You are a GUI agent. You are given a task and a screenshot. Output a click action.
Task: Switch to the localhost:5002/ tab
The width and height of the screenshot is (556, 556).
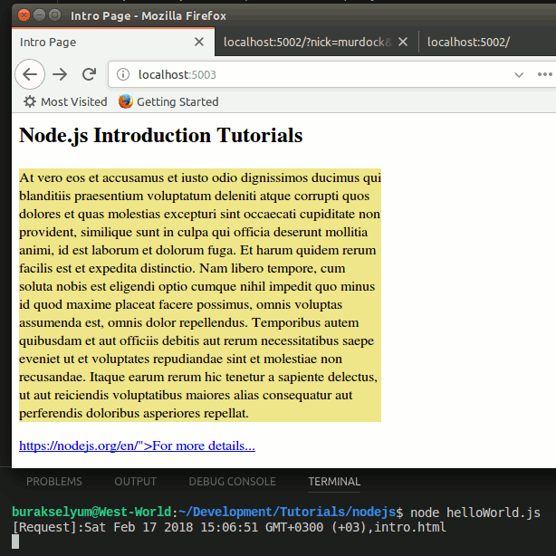(x=487, y=42)
